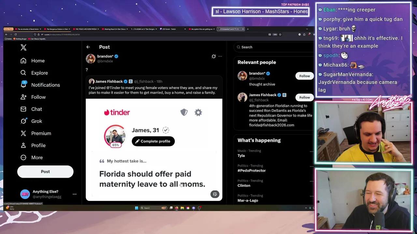
Task: Open the Dailies bookmarks folder
Action: pyautogui.click(x=9, y=39)
